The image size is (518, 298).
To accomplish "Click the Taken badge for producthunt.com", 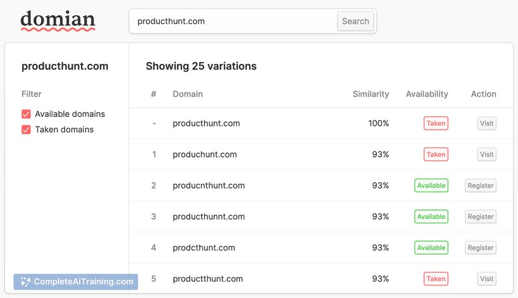I will point(436,123).
